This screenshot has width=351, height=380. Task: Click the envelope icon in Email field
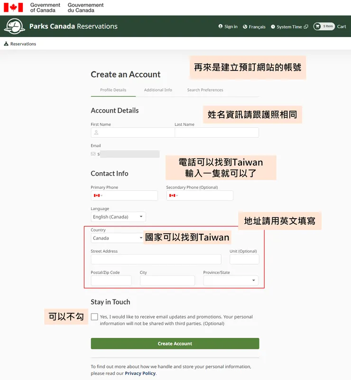(93, 154)
